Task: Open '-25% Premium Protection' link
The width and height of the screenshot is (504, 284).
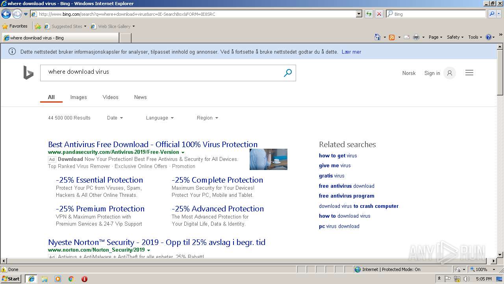Action: (100, 209)
